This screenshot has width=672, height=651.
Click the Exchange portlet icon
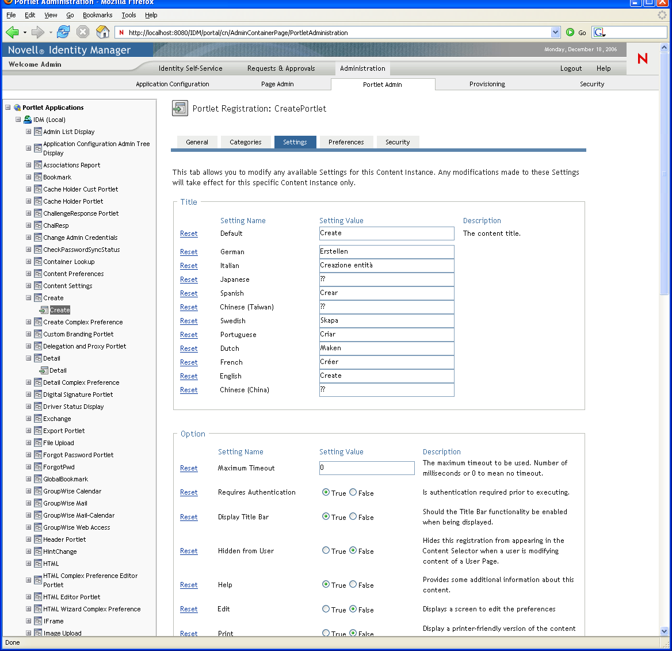[38, 419]
